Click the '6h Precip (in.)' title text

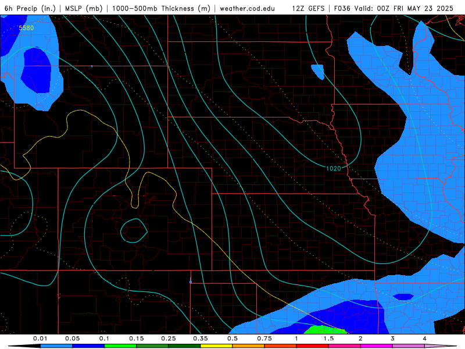click(x=30, y=8)
